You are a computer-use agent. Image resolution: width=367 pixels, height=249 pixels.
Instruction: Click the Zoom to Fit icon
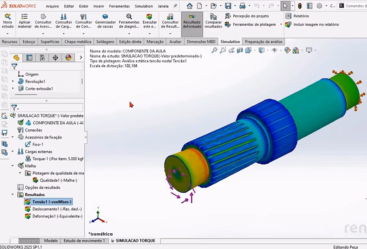pyautogui.click(x=215, y=50)
